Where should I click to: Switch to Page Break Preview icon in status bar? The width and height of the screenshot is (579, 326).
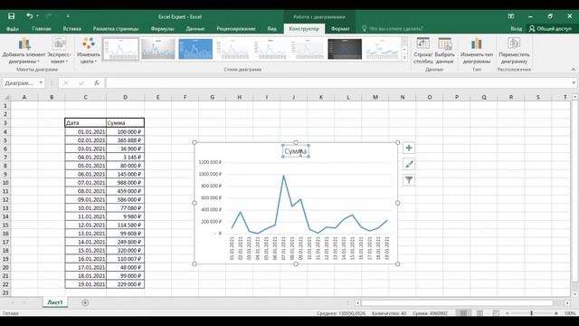tap(496, 313)
